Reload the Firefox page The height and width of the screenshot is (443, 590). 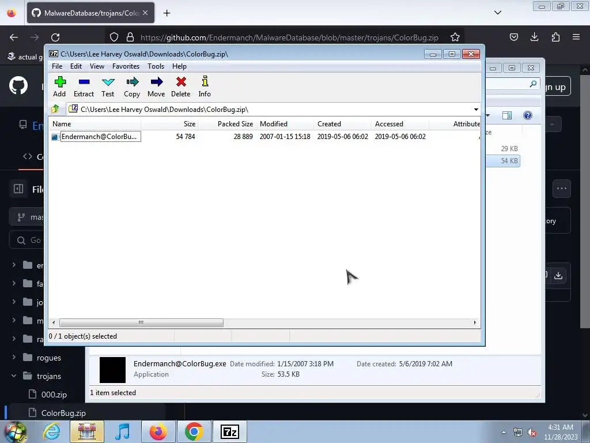click(55, 37)
